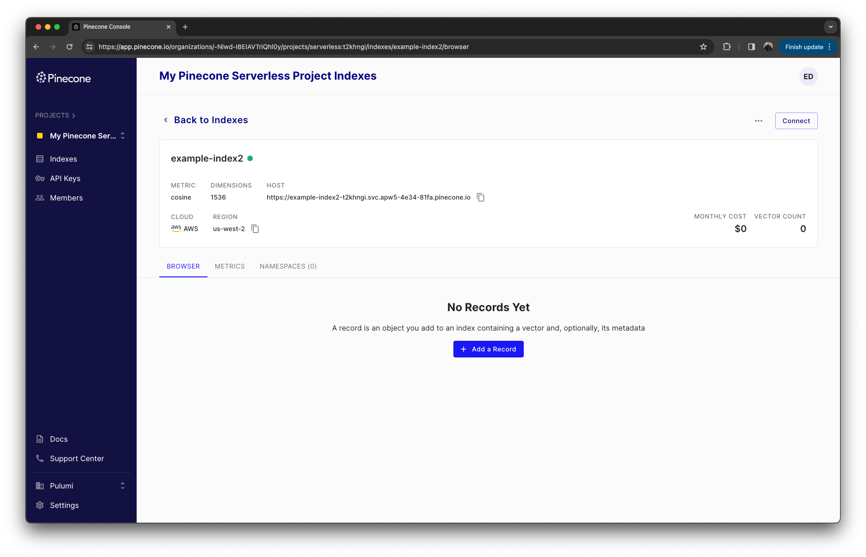Reload the page
Image resolution: width=866 pixels, height=557 pixels.
click(69, 47)
